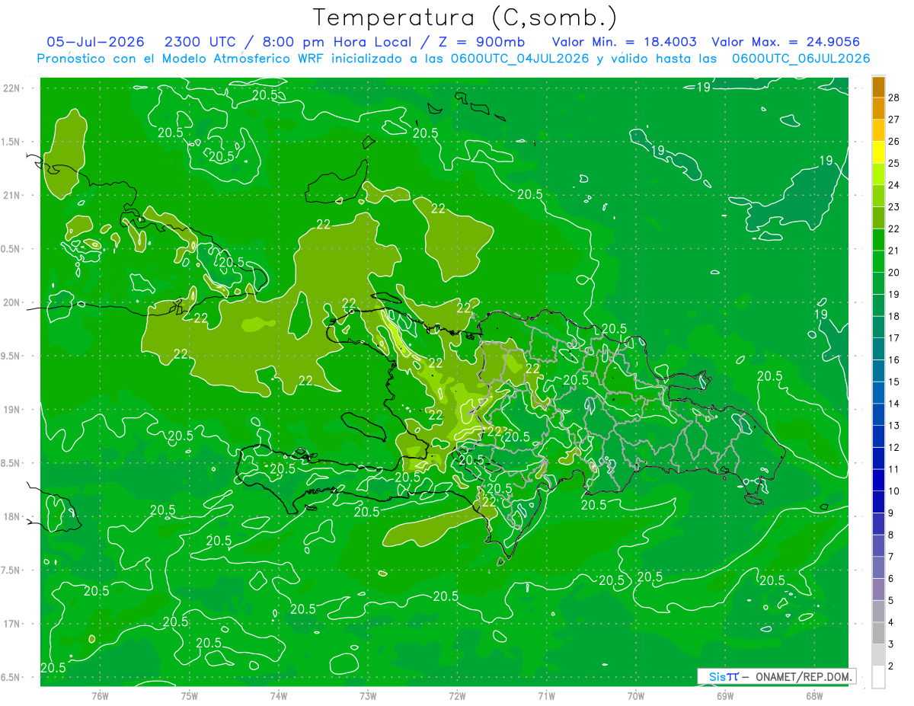Viewport: 914px width, 706px height.
Task: Click the color scale label '2'
Action: coord(890,666)
